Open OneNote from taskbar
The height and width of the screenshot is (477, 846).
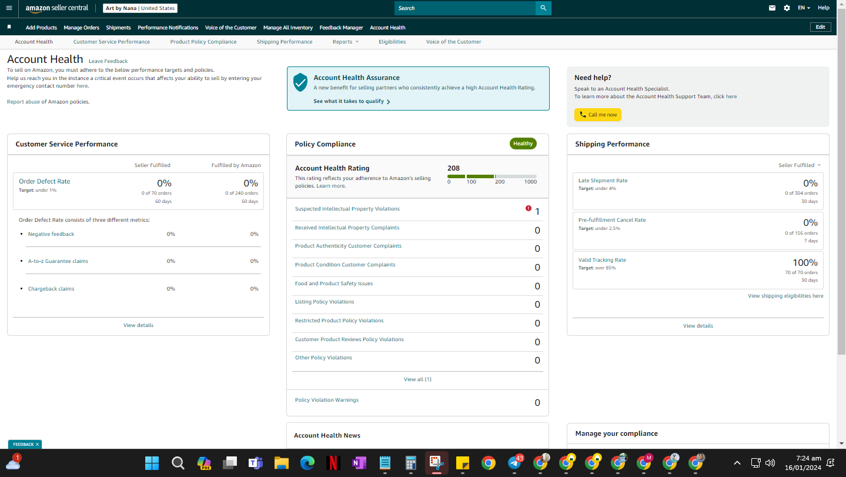(359, 463)
